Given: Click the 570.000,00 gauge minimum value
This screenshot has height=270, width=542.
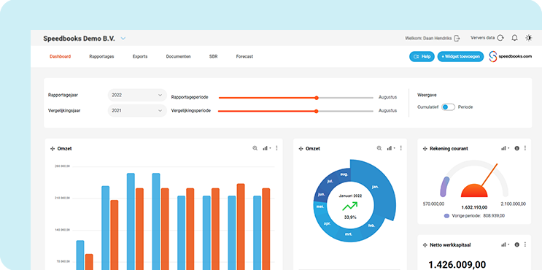Looking at the screenshot, I should pos(433,204).
